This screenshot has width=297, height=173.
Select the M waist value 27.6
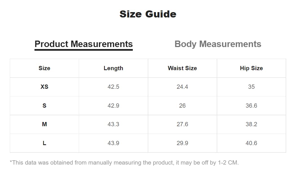click(x=182, y=124)
